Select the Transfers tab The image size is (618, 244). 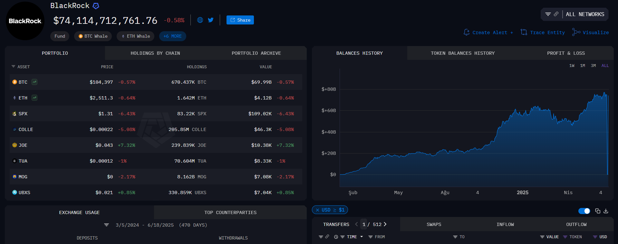coord(336,224)
